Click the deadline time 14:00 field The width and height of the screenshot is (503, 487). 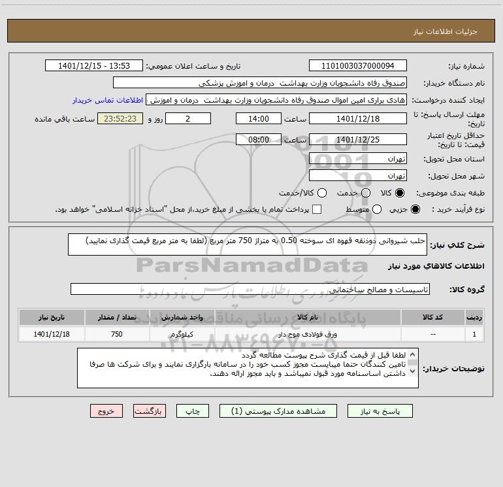(x=259, y=118)
